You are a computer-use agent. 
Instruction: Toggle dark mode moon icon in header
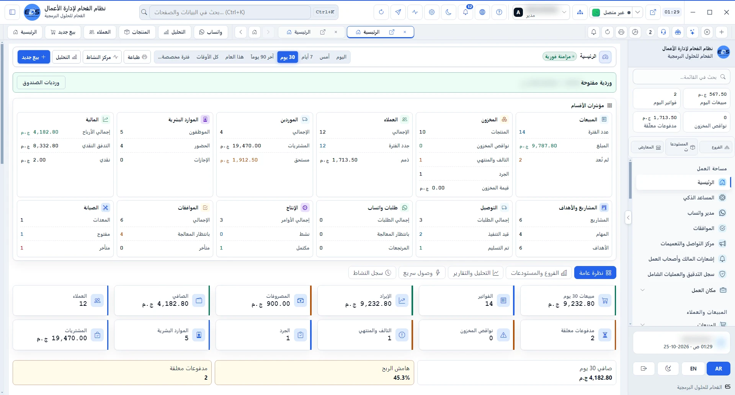[x=449, y=12]
